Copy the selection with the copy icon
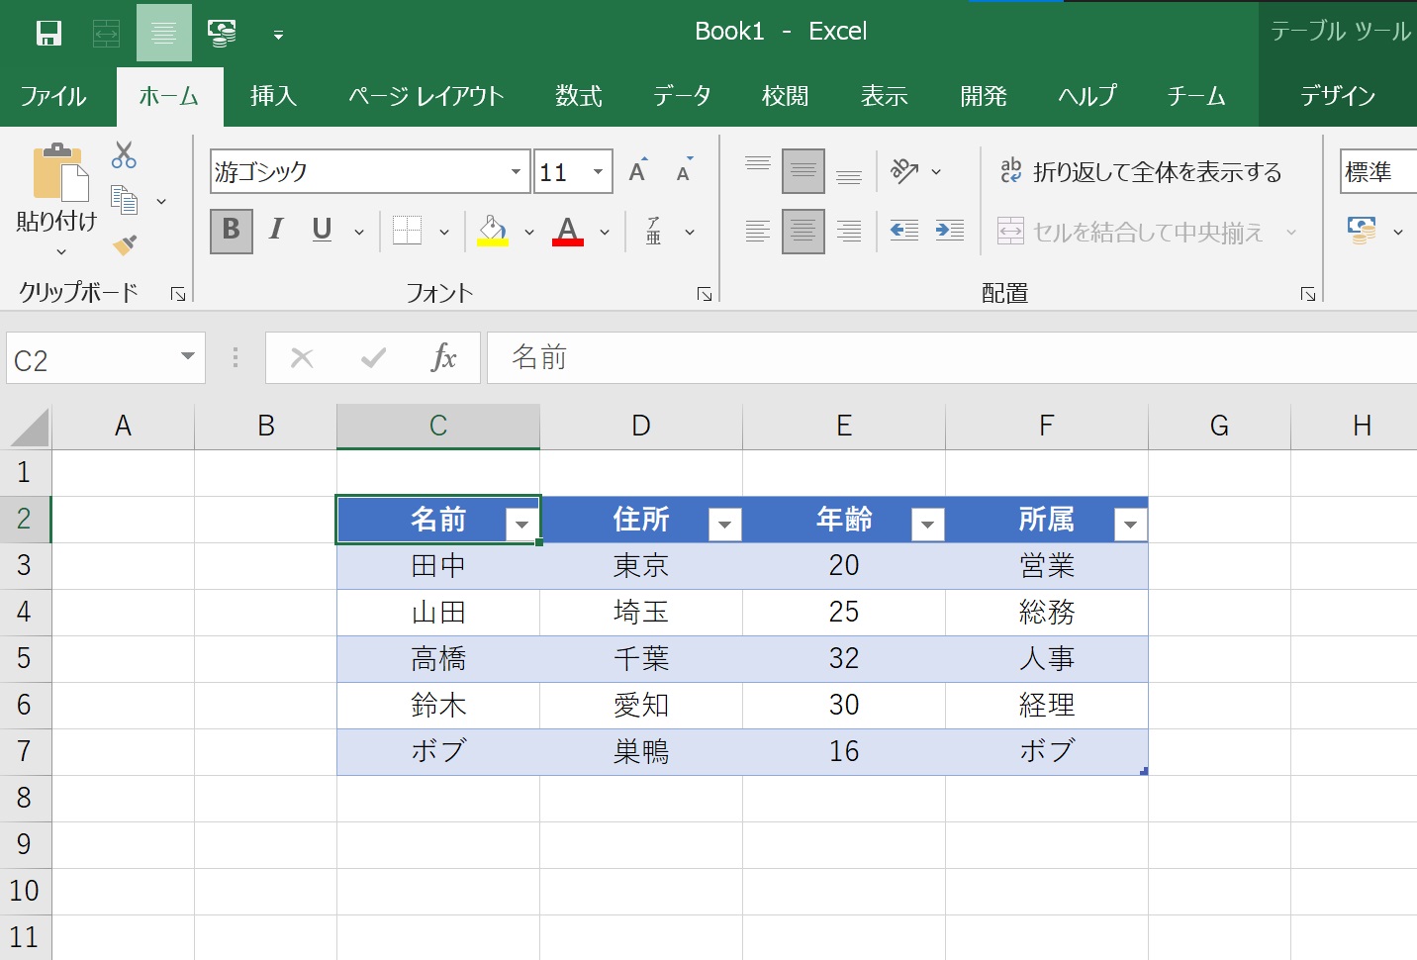The image size is (1417, 960). click(124, 200)
